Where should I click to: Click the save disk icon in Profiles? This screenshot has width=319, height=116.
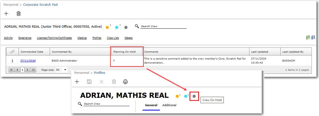(x=89, y=82)
